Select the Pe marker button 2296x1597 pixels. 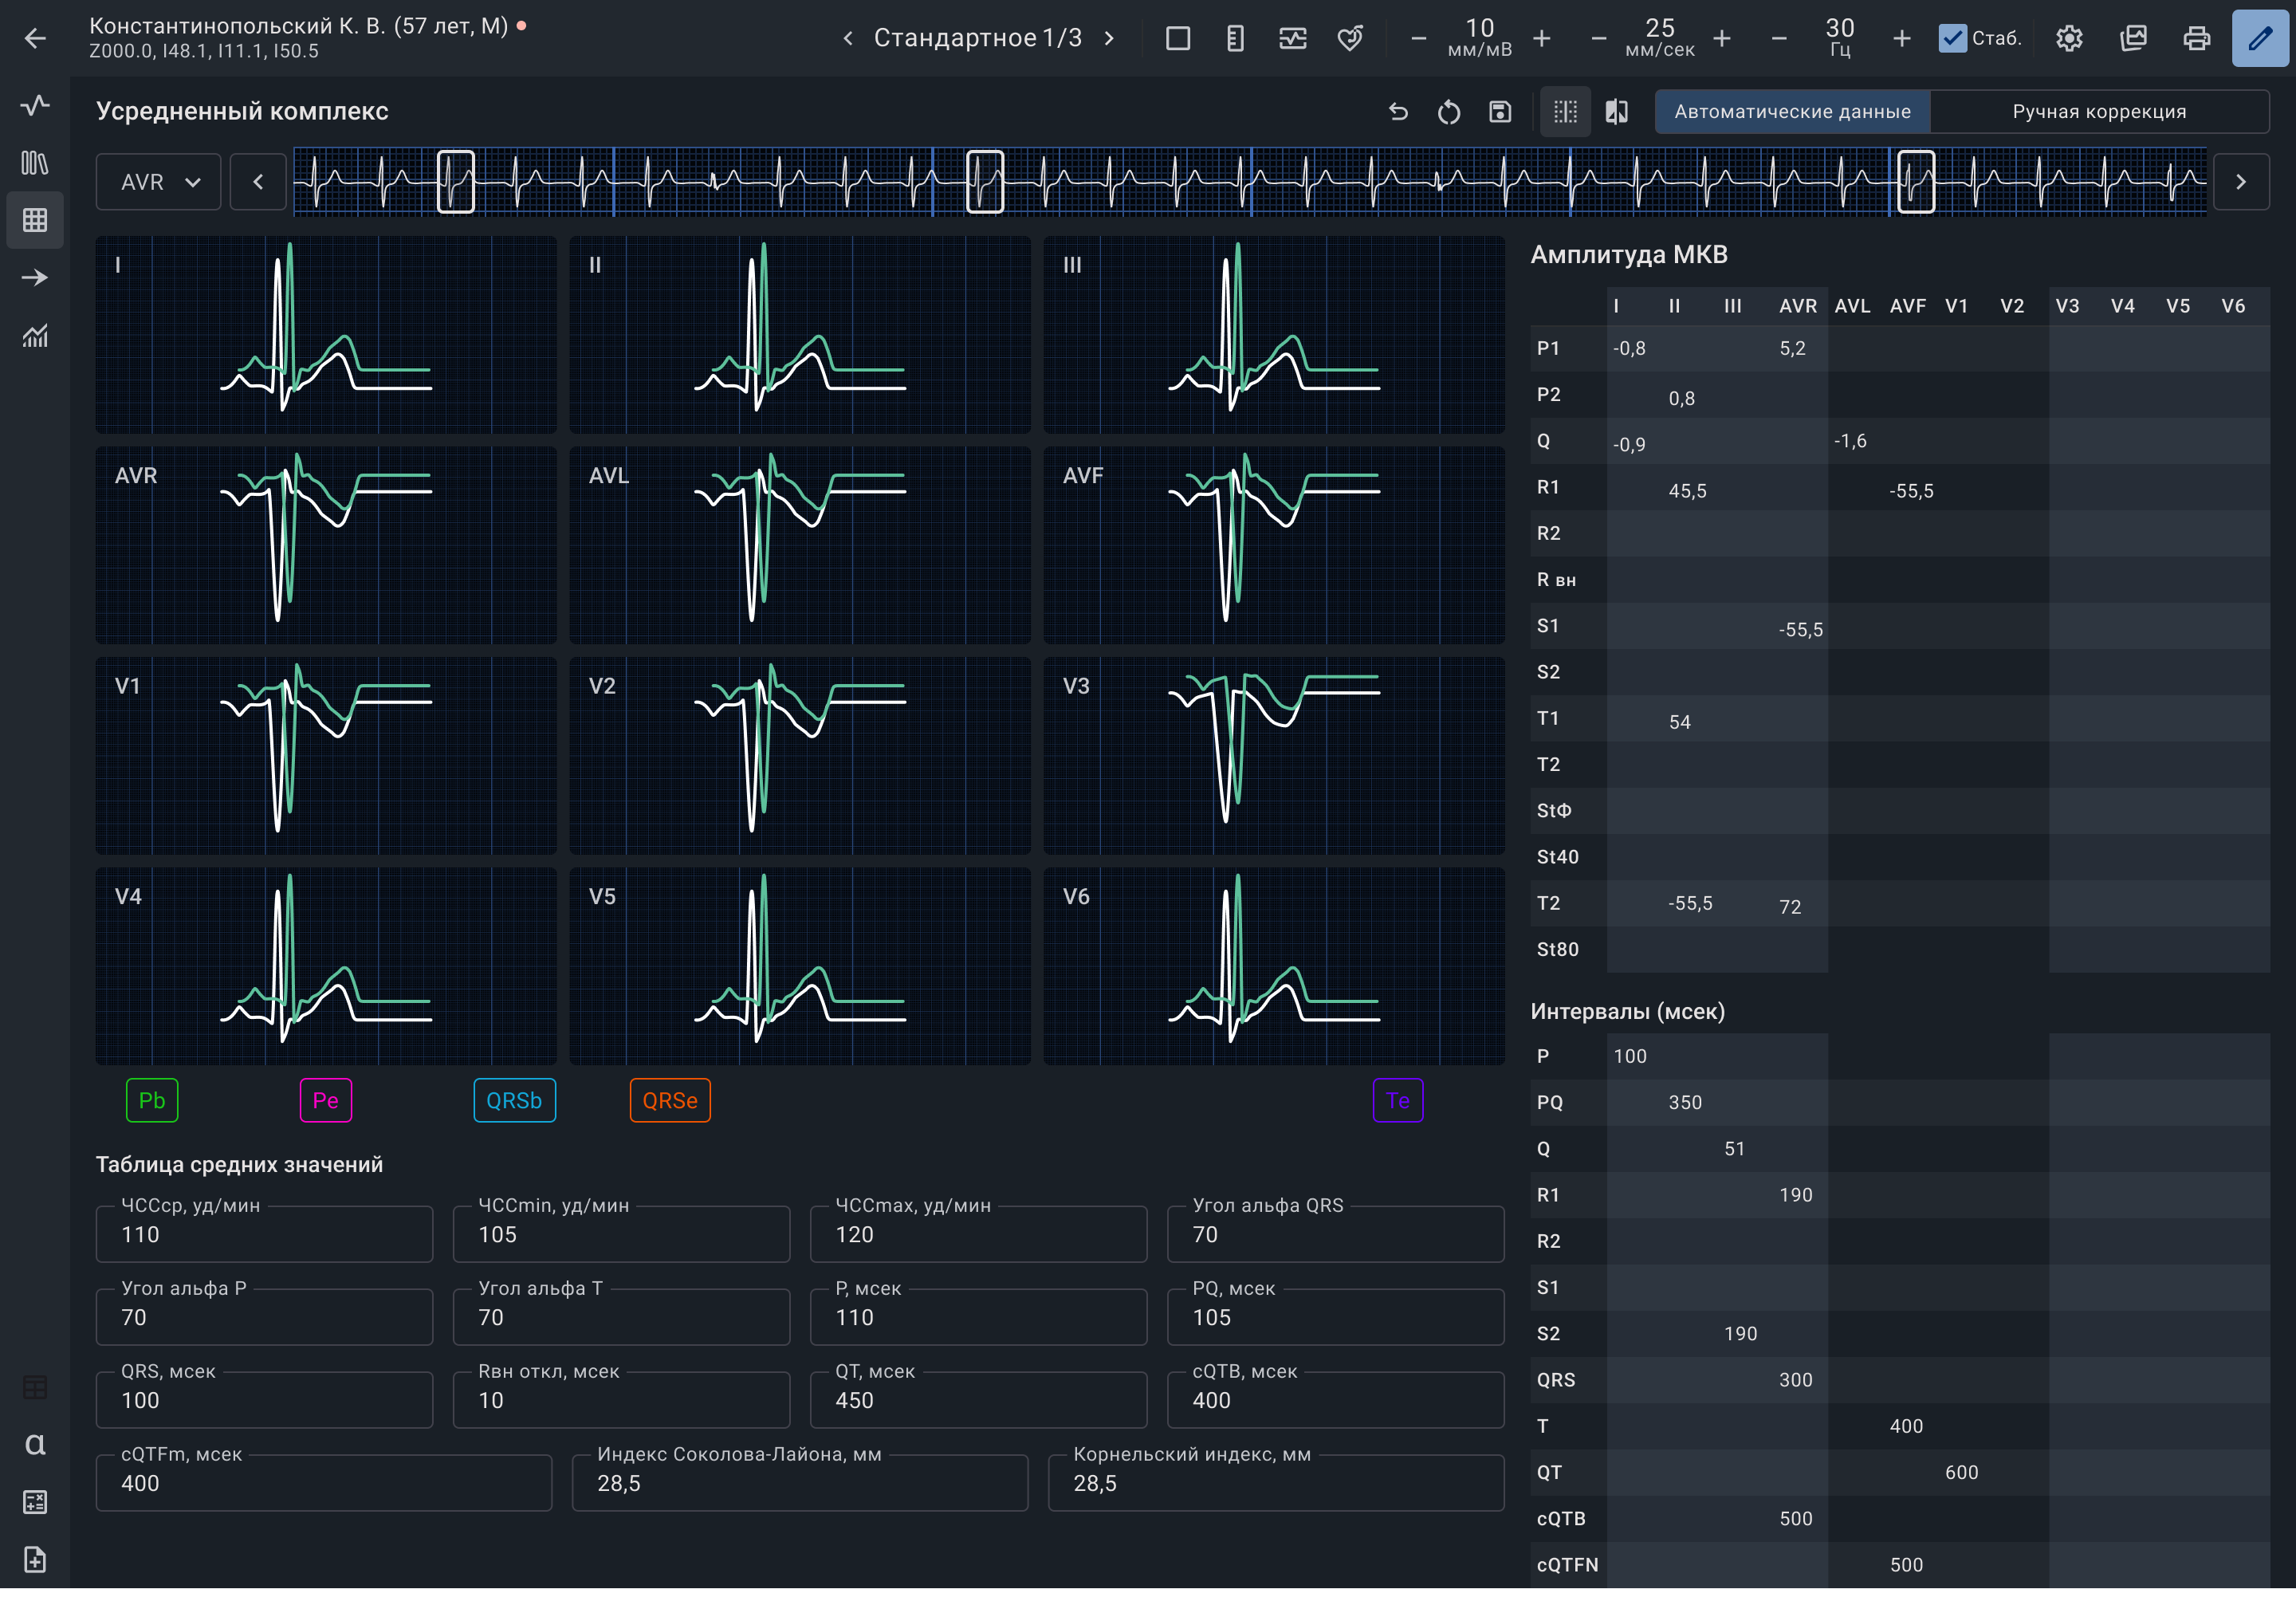click(x=326, y=1100)
